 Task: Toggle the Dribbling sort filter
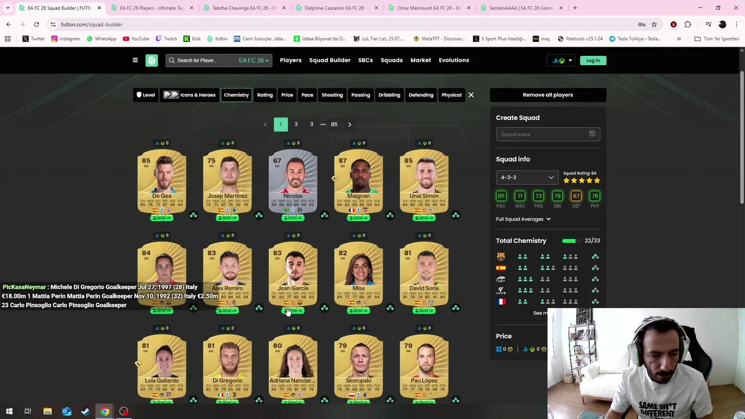coord(389,95)
